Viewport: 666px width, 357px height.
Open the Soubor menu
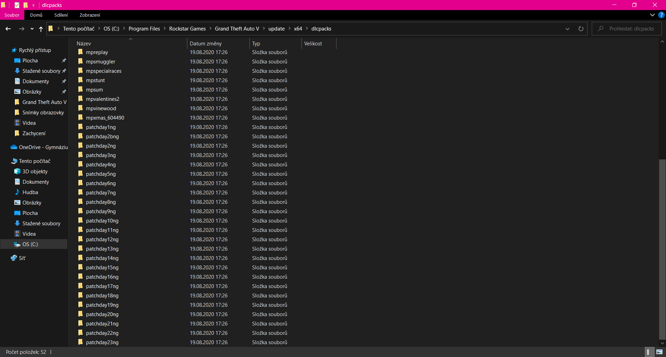tap(12, 15)
